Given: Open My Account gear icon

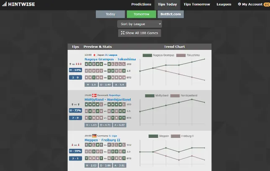Looking at the screenshot, I should point(239,4).
